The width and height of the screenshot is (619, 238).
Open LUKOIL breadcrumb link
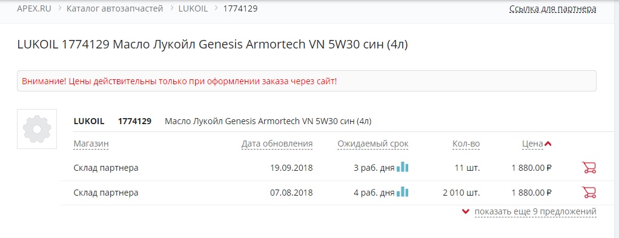point(193,8)
